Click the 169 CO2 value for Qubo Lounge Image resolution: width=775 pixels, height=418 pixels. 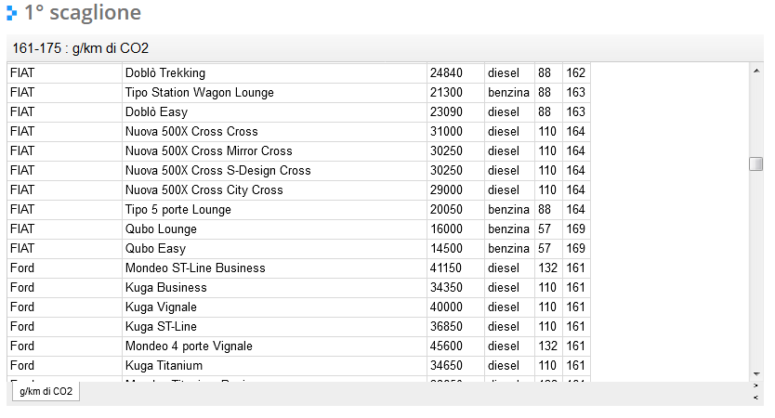(x=576, y=229)
